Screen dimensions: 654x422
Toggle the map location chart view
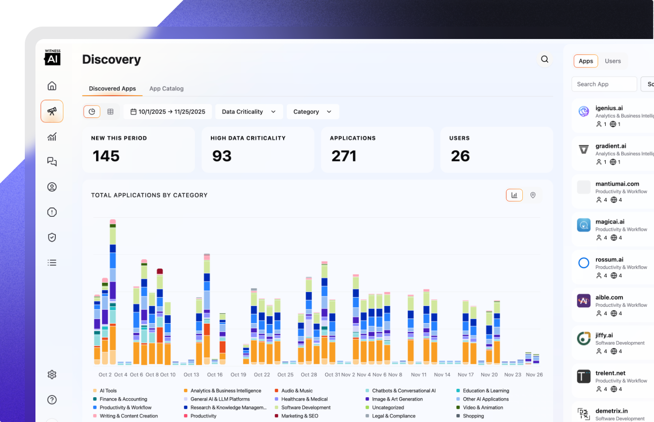tap(533, 195)
